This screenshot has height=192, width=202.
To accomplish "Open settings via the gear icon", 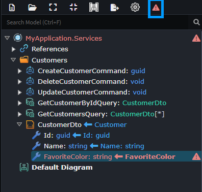I will point(135,8).
